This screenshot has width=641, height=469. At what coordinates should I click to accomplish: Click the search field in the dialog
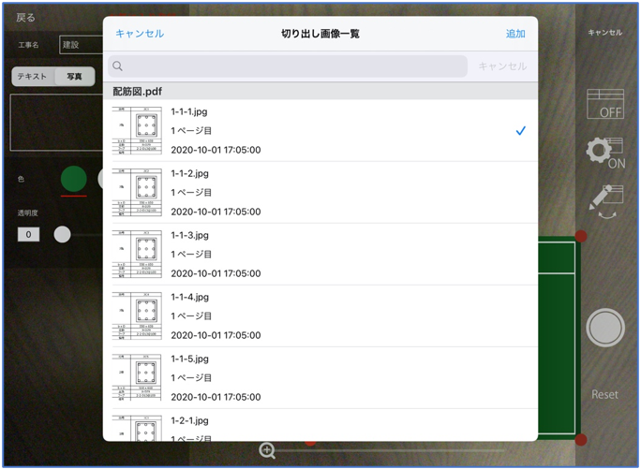point(291,66)
